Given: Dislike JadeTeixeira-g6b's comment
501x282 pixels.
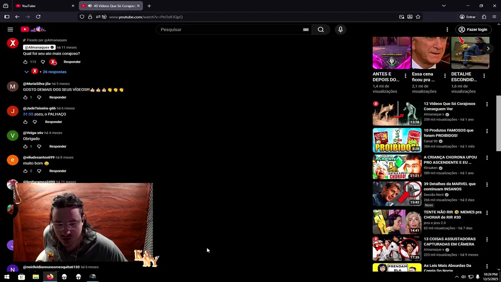Looking at the screenshot, I should pos(34,122).
